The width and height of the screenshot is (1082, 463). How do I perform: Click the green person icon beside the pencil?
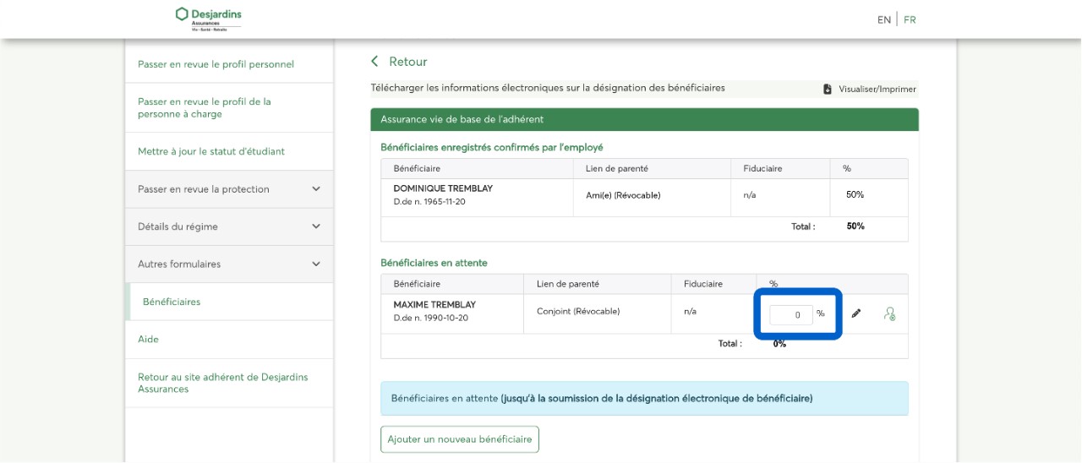tap(889, 313)
